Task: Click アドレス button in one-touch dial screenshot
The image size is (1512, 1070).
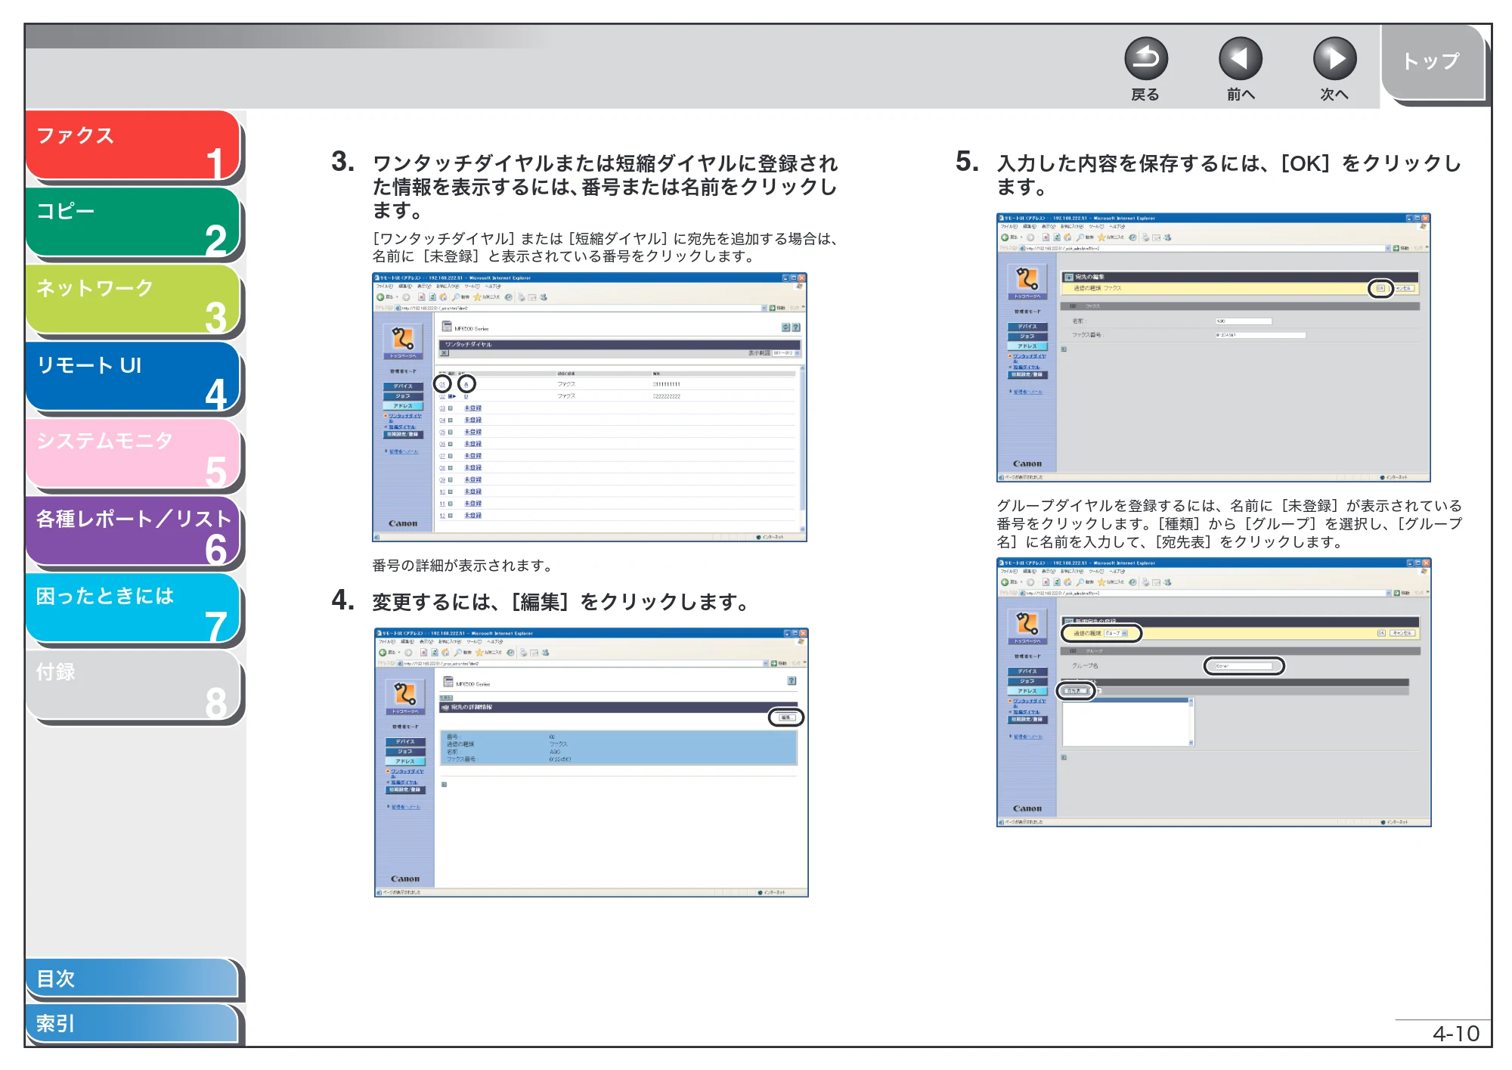Action: (402, 406)
